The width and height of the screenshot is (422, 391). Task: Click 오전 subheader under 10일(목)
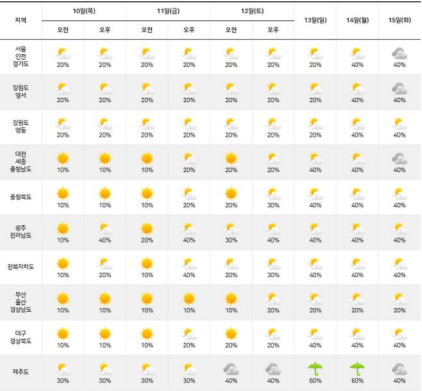pos(63,30)
